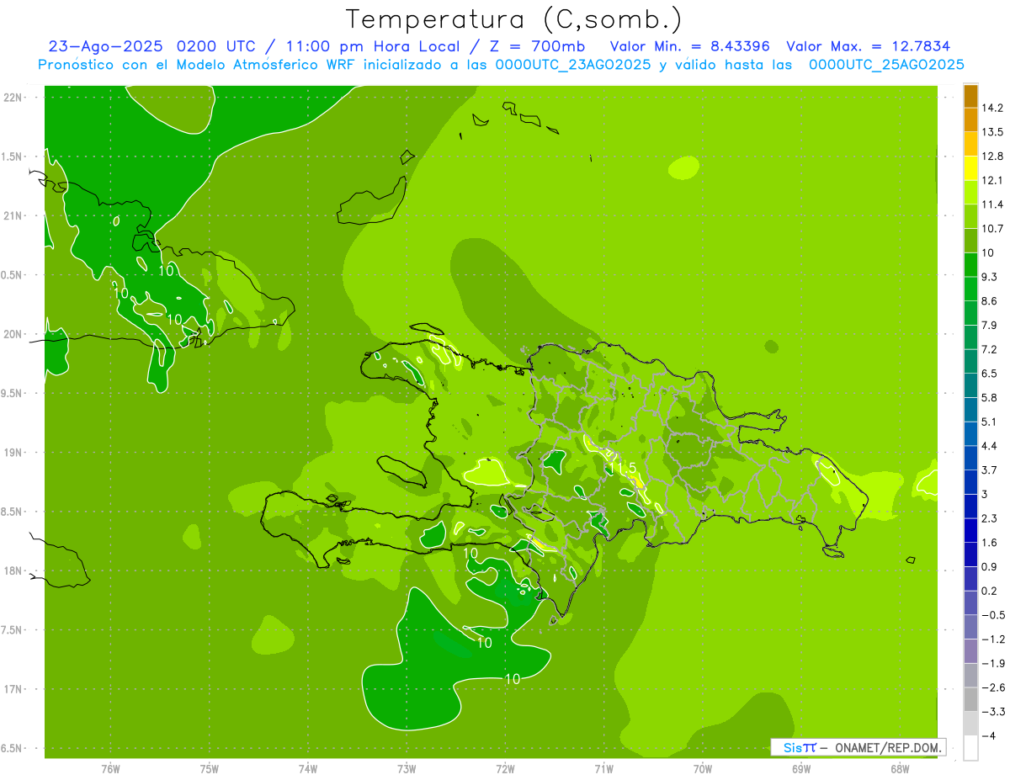Click the 71W longitude axis label

tap(603, 769)
